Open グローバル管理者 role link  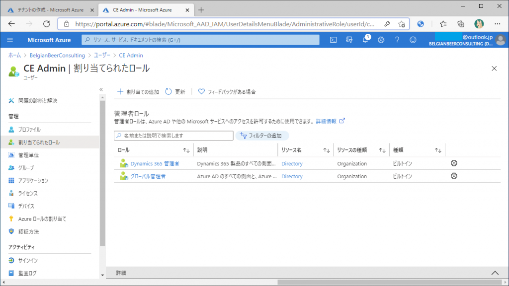[x=148, y=176]
